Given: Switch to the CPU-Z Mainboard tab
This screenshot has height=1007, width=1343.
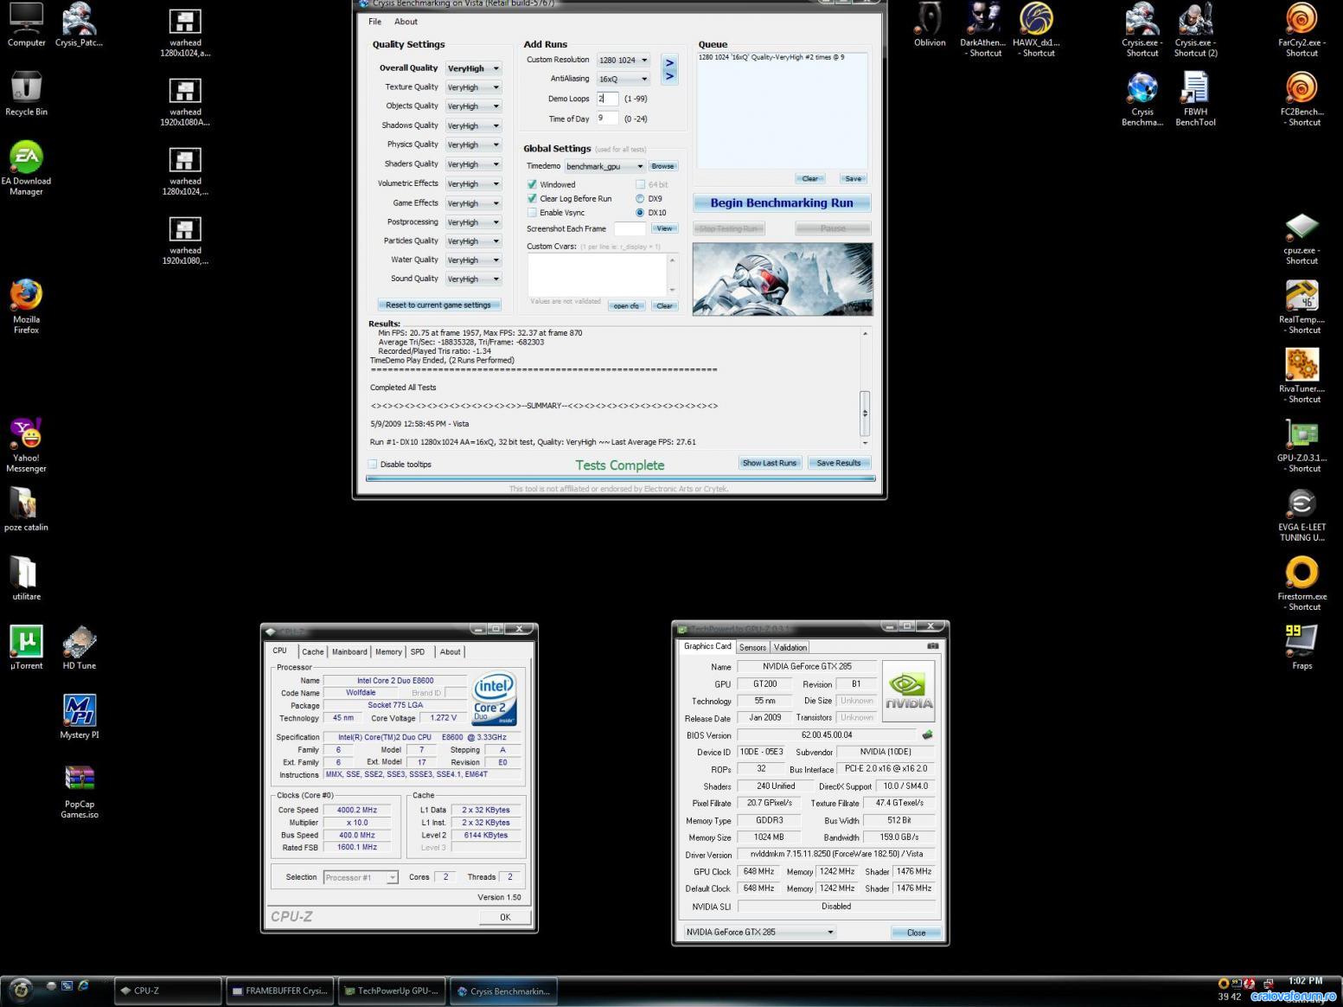Looking at the screenshot, I should (x=349, y=651).
